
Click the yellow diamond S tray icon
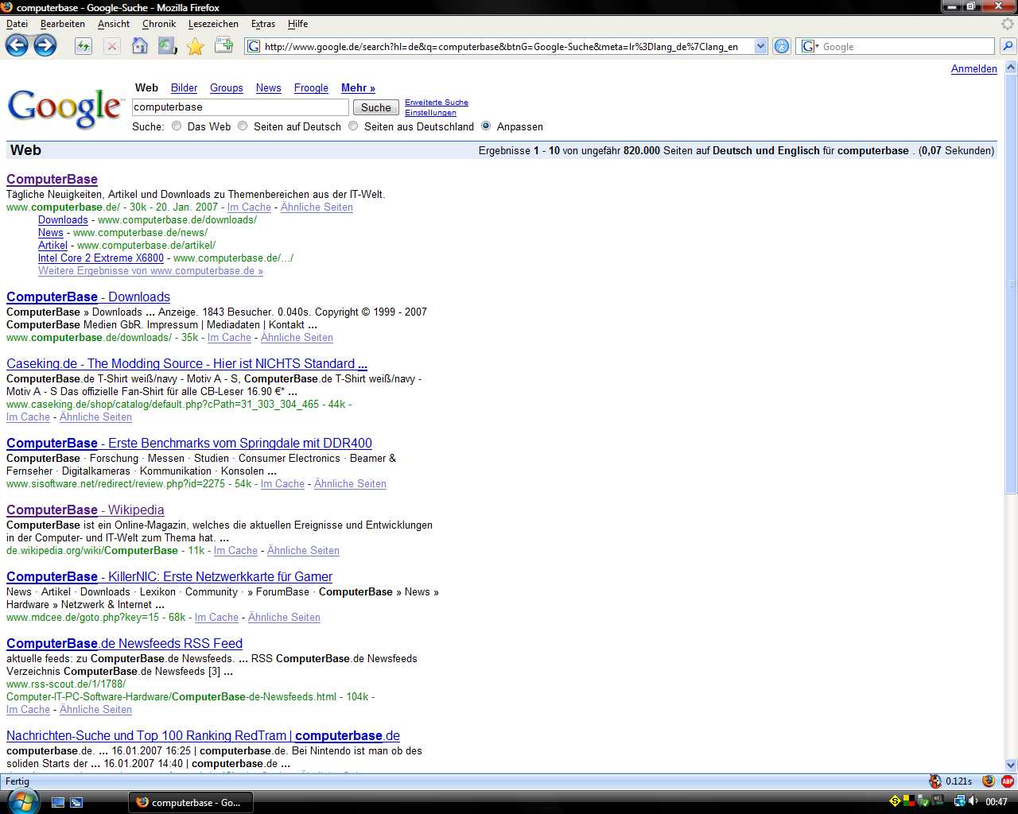click(895, 801)
